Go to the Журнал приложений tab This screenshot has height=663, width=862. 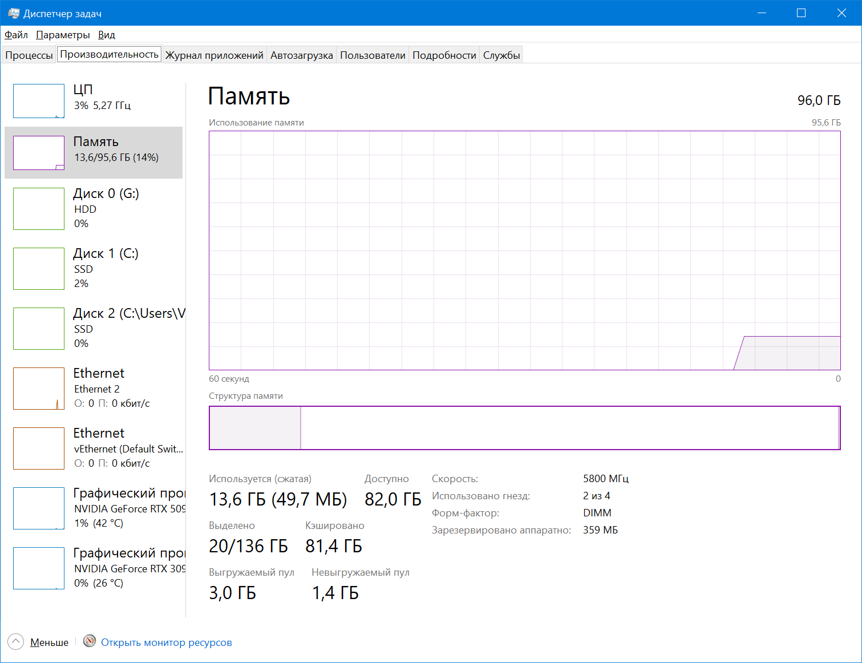[215, 55]
